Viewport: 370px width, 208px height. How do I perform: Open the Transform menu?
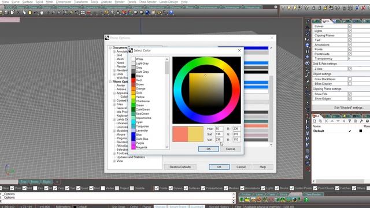click(81, 2)
